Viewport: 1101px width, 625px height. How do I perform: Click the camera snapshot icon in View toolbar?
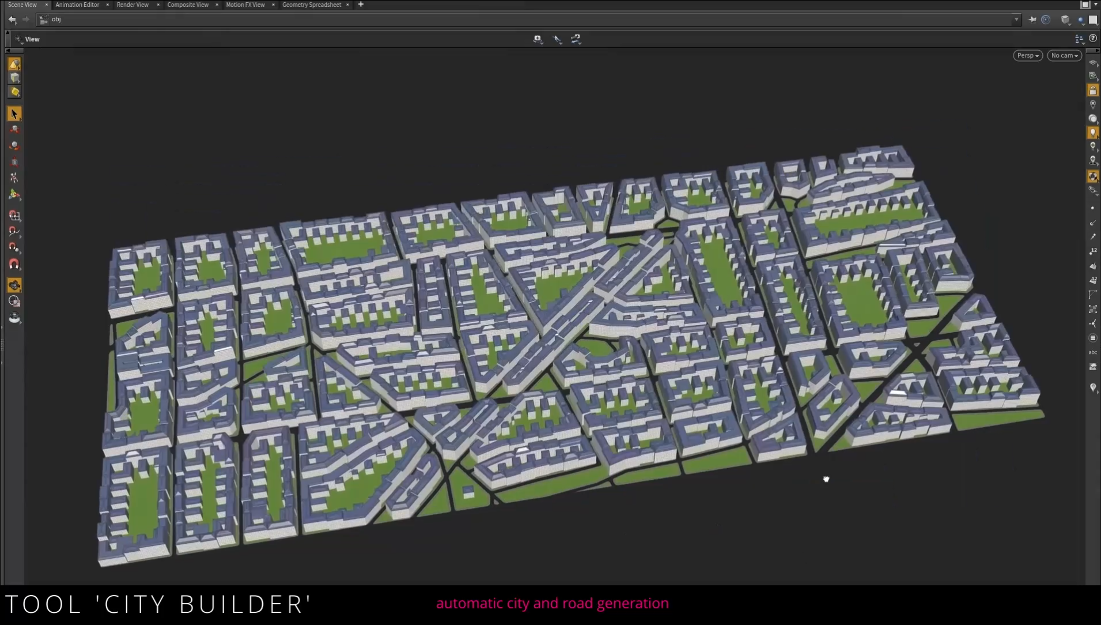click(538, 39)
